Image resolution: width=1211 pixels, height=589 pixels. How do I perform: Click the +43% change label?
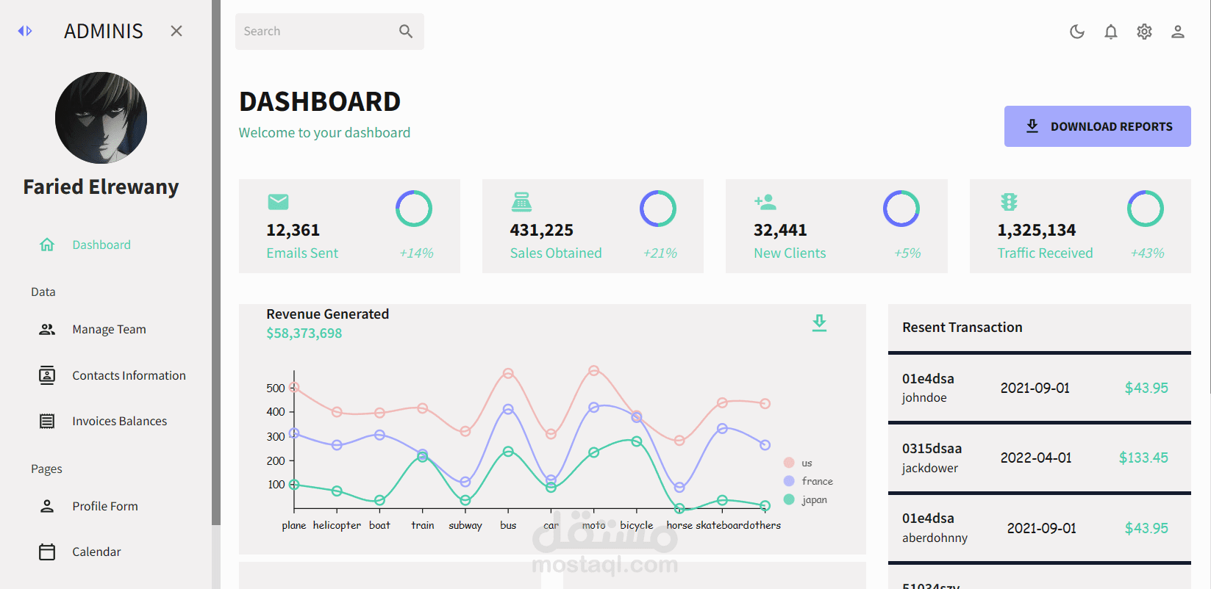coord(1148,253)
